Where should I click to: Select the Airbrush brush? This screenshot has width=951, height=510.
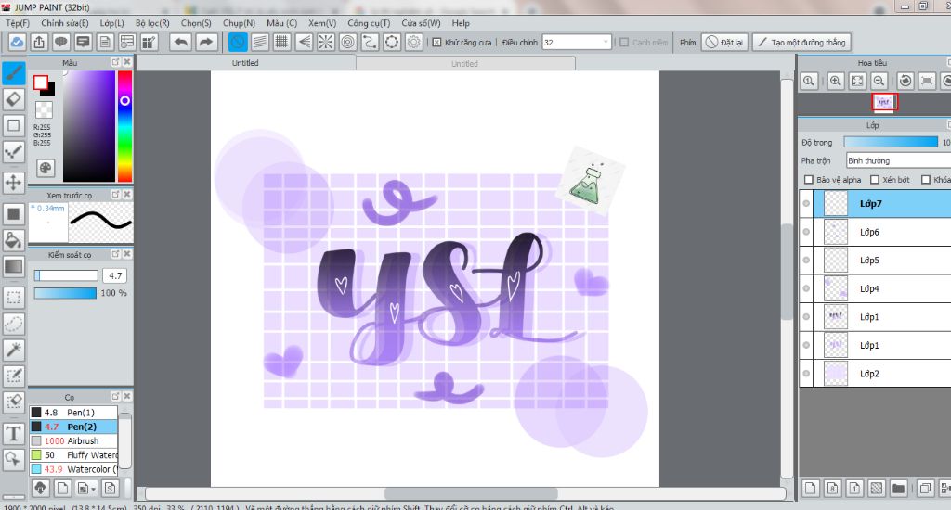click(x=73, y=441)
